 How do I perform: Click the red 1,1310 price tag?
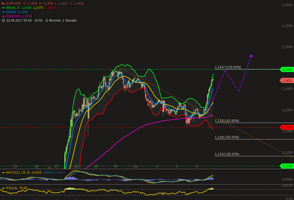click(x=287, y=127)
